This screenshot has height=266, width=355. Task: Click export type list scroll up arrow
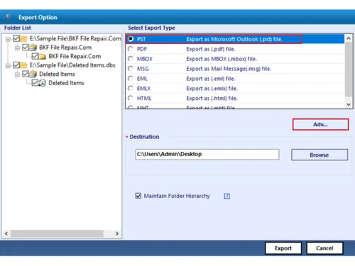pos(349,38)
